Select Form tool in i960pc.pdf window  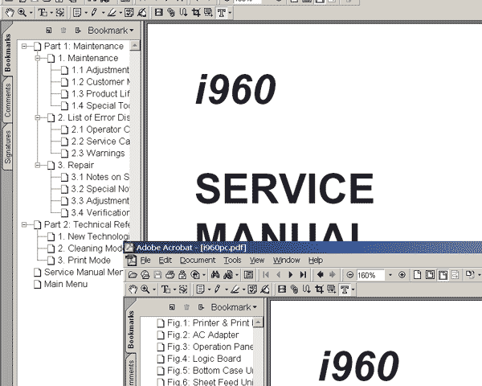click(x=331, y=289)
